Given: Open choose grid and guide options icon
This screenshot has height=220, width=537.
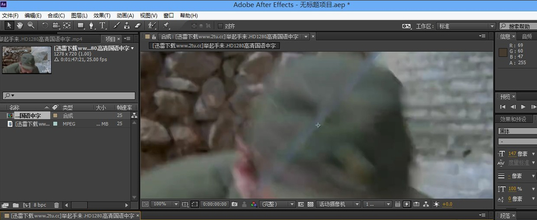Looking at the screenshot, I should pos(185,204).
